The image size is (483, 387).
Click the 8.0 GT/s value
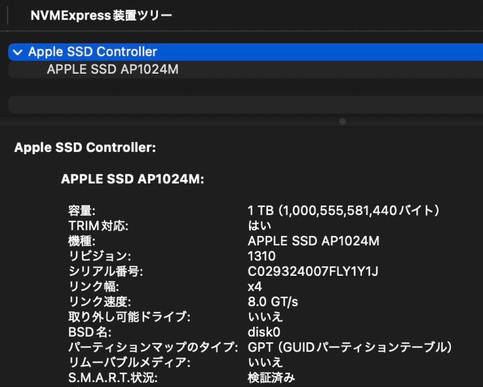273,302
